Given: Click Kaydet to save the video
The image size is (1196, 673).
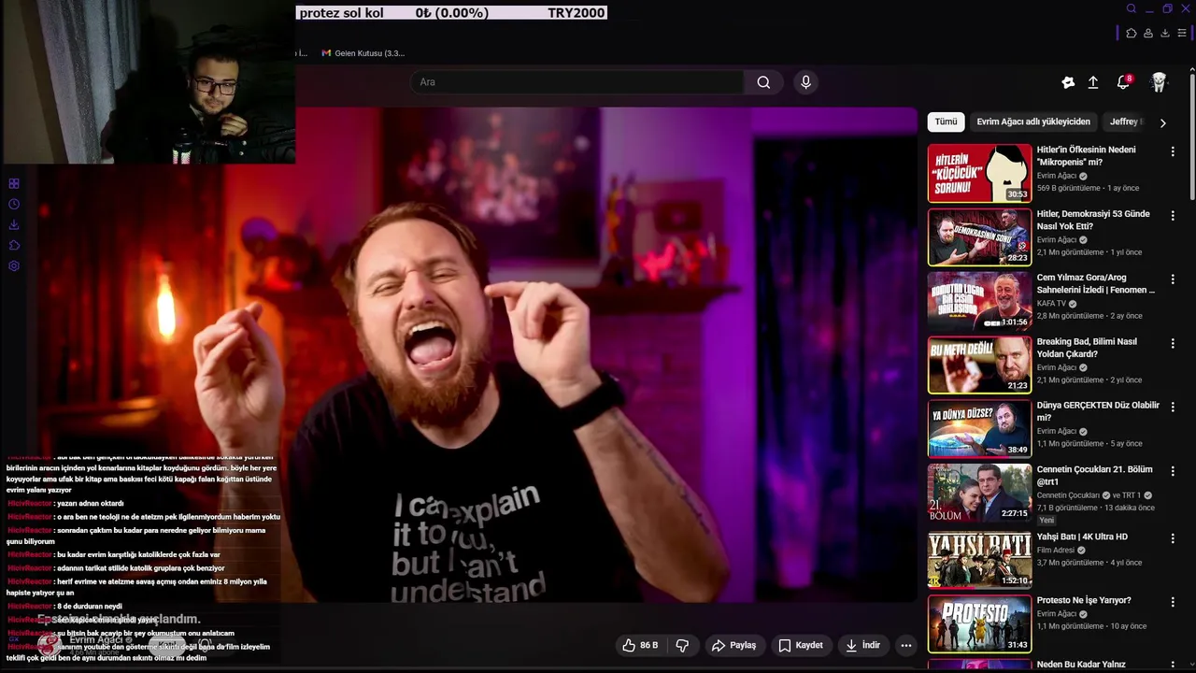Looking at the screenshot, I should tap(801, 645).
